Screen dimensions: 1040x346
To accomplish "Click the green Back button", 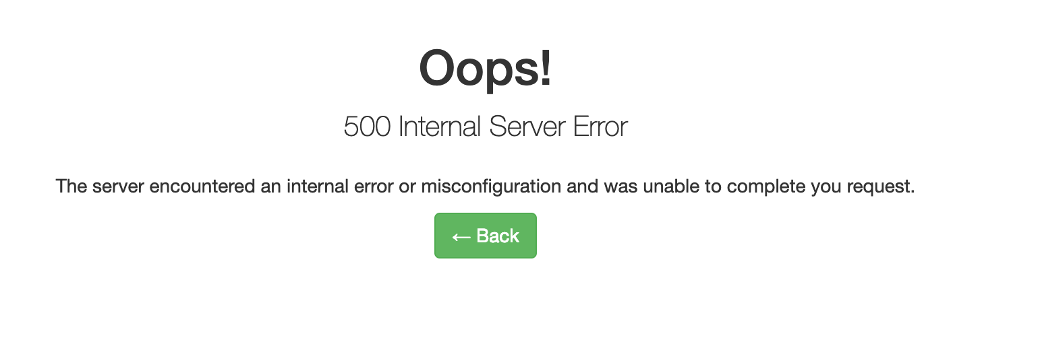I will pos(486,236).
